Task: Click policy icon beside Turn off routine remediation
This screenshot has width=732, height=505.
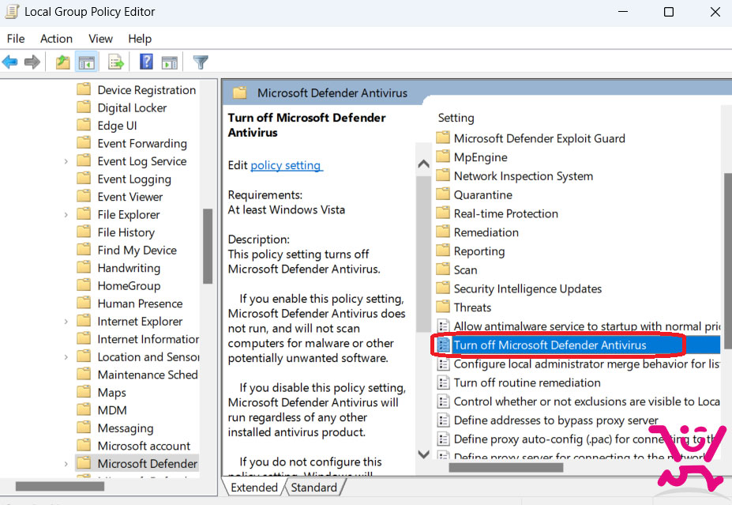Action: coord(443,383)
